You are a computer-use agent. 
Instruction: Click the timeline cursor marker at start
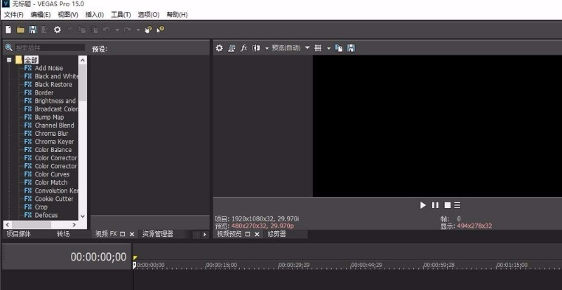(x=135, y=265)
